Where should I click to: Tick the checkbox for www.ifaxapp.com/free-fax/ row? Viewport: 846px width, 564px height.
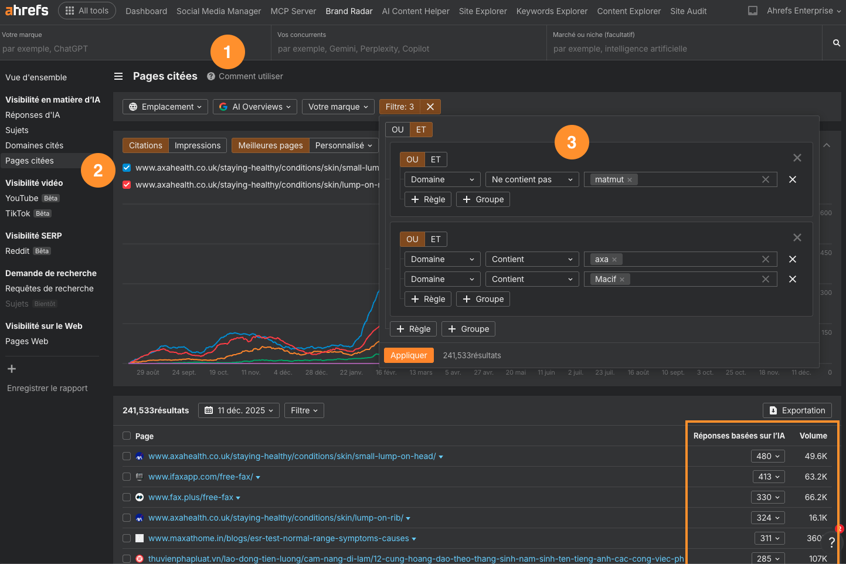tap(127, 477)
